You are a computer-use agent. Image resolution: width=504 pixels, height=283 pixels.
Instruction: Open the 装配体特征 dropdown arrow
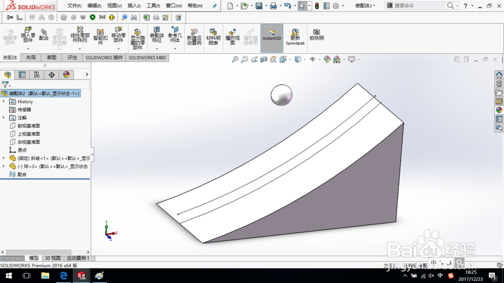point(157,48)
